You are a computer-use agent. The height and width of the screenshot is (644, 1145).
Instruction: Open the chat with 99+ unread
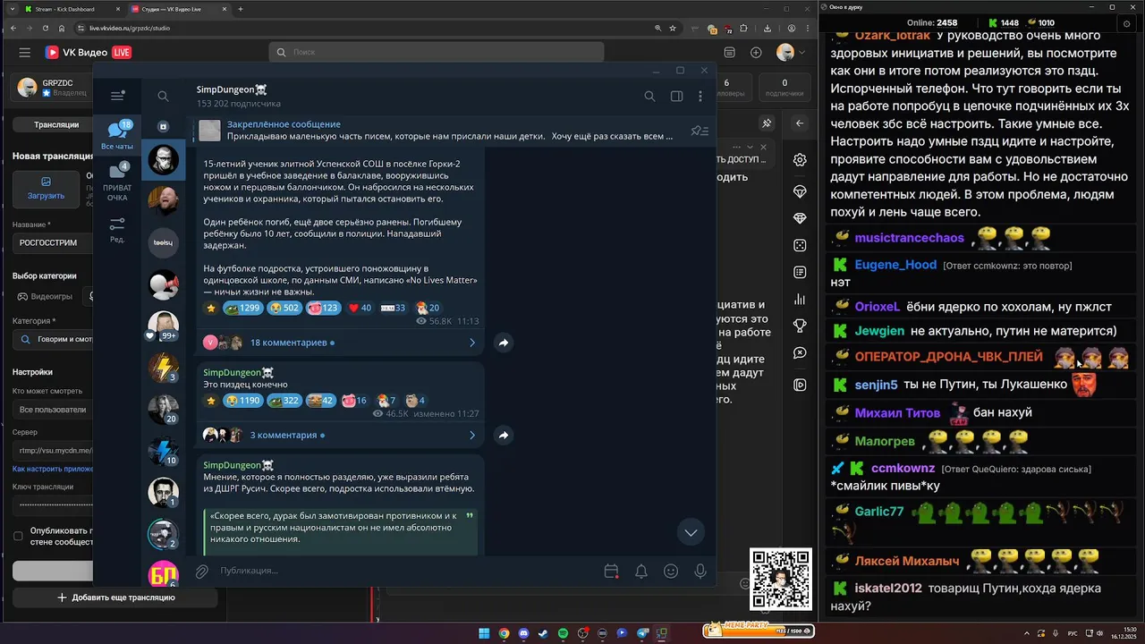tap(163, 326)
